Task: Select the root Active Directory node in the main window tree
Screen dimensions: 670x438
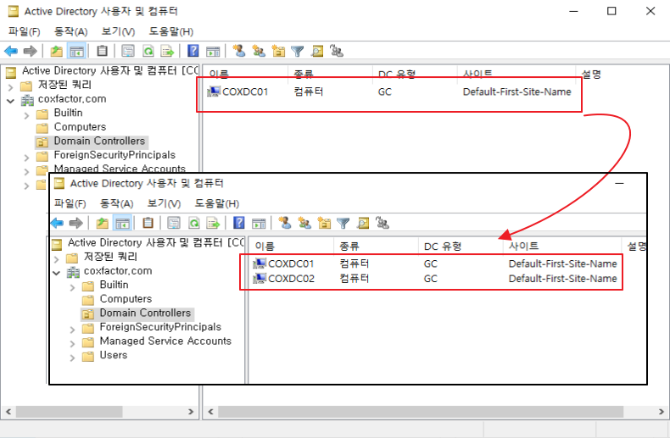Action: point(103,70)
